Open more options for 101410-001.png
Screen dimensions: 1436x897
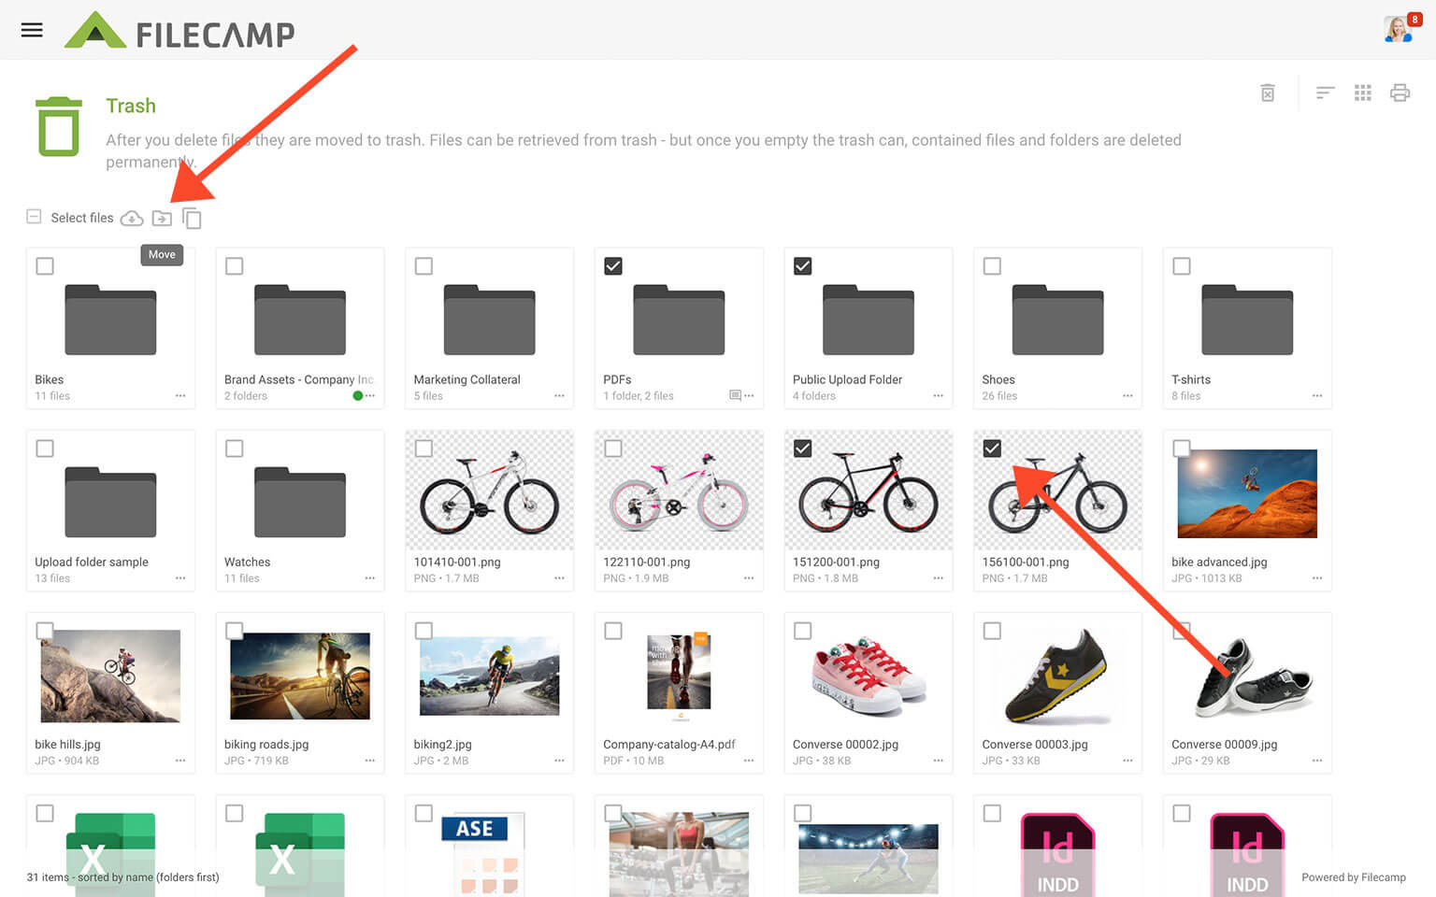coord(559,578)
